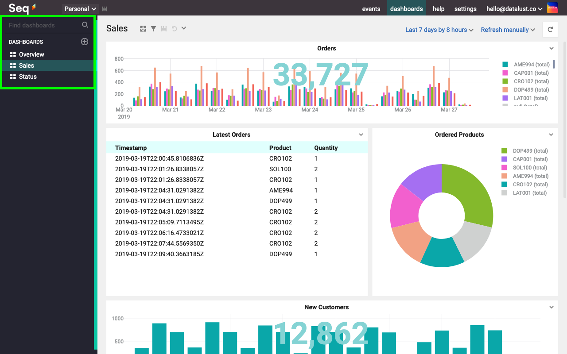Add a new dashboard with the plus icon
Viewport: 567px width, 354px height.
point(85,42)
